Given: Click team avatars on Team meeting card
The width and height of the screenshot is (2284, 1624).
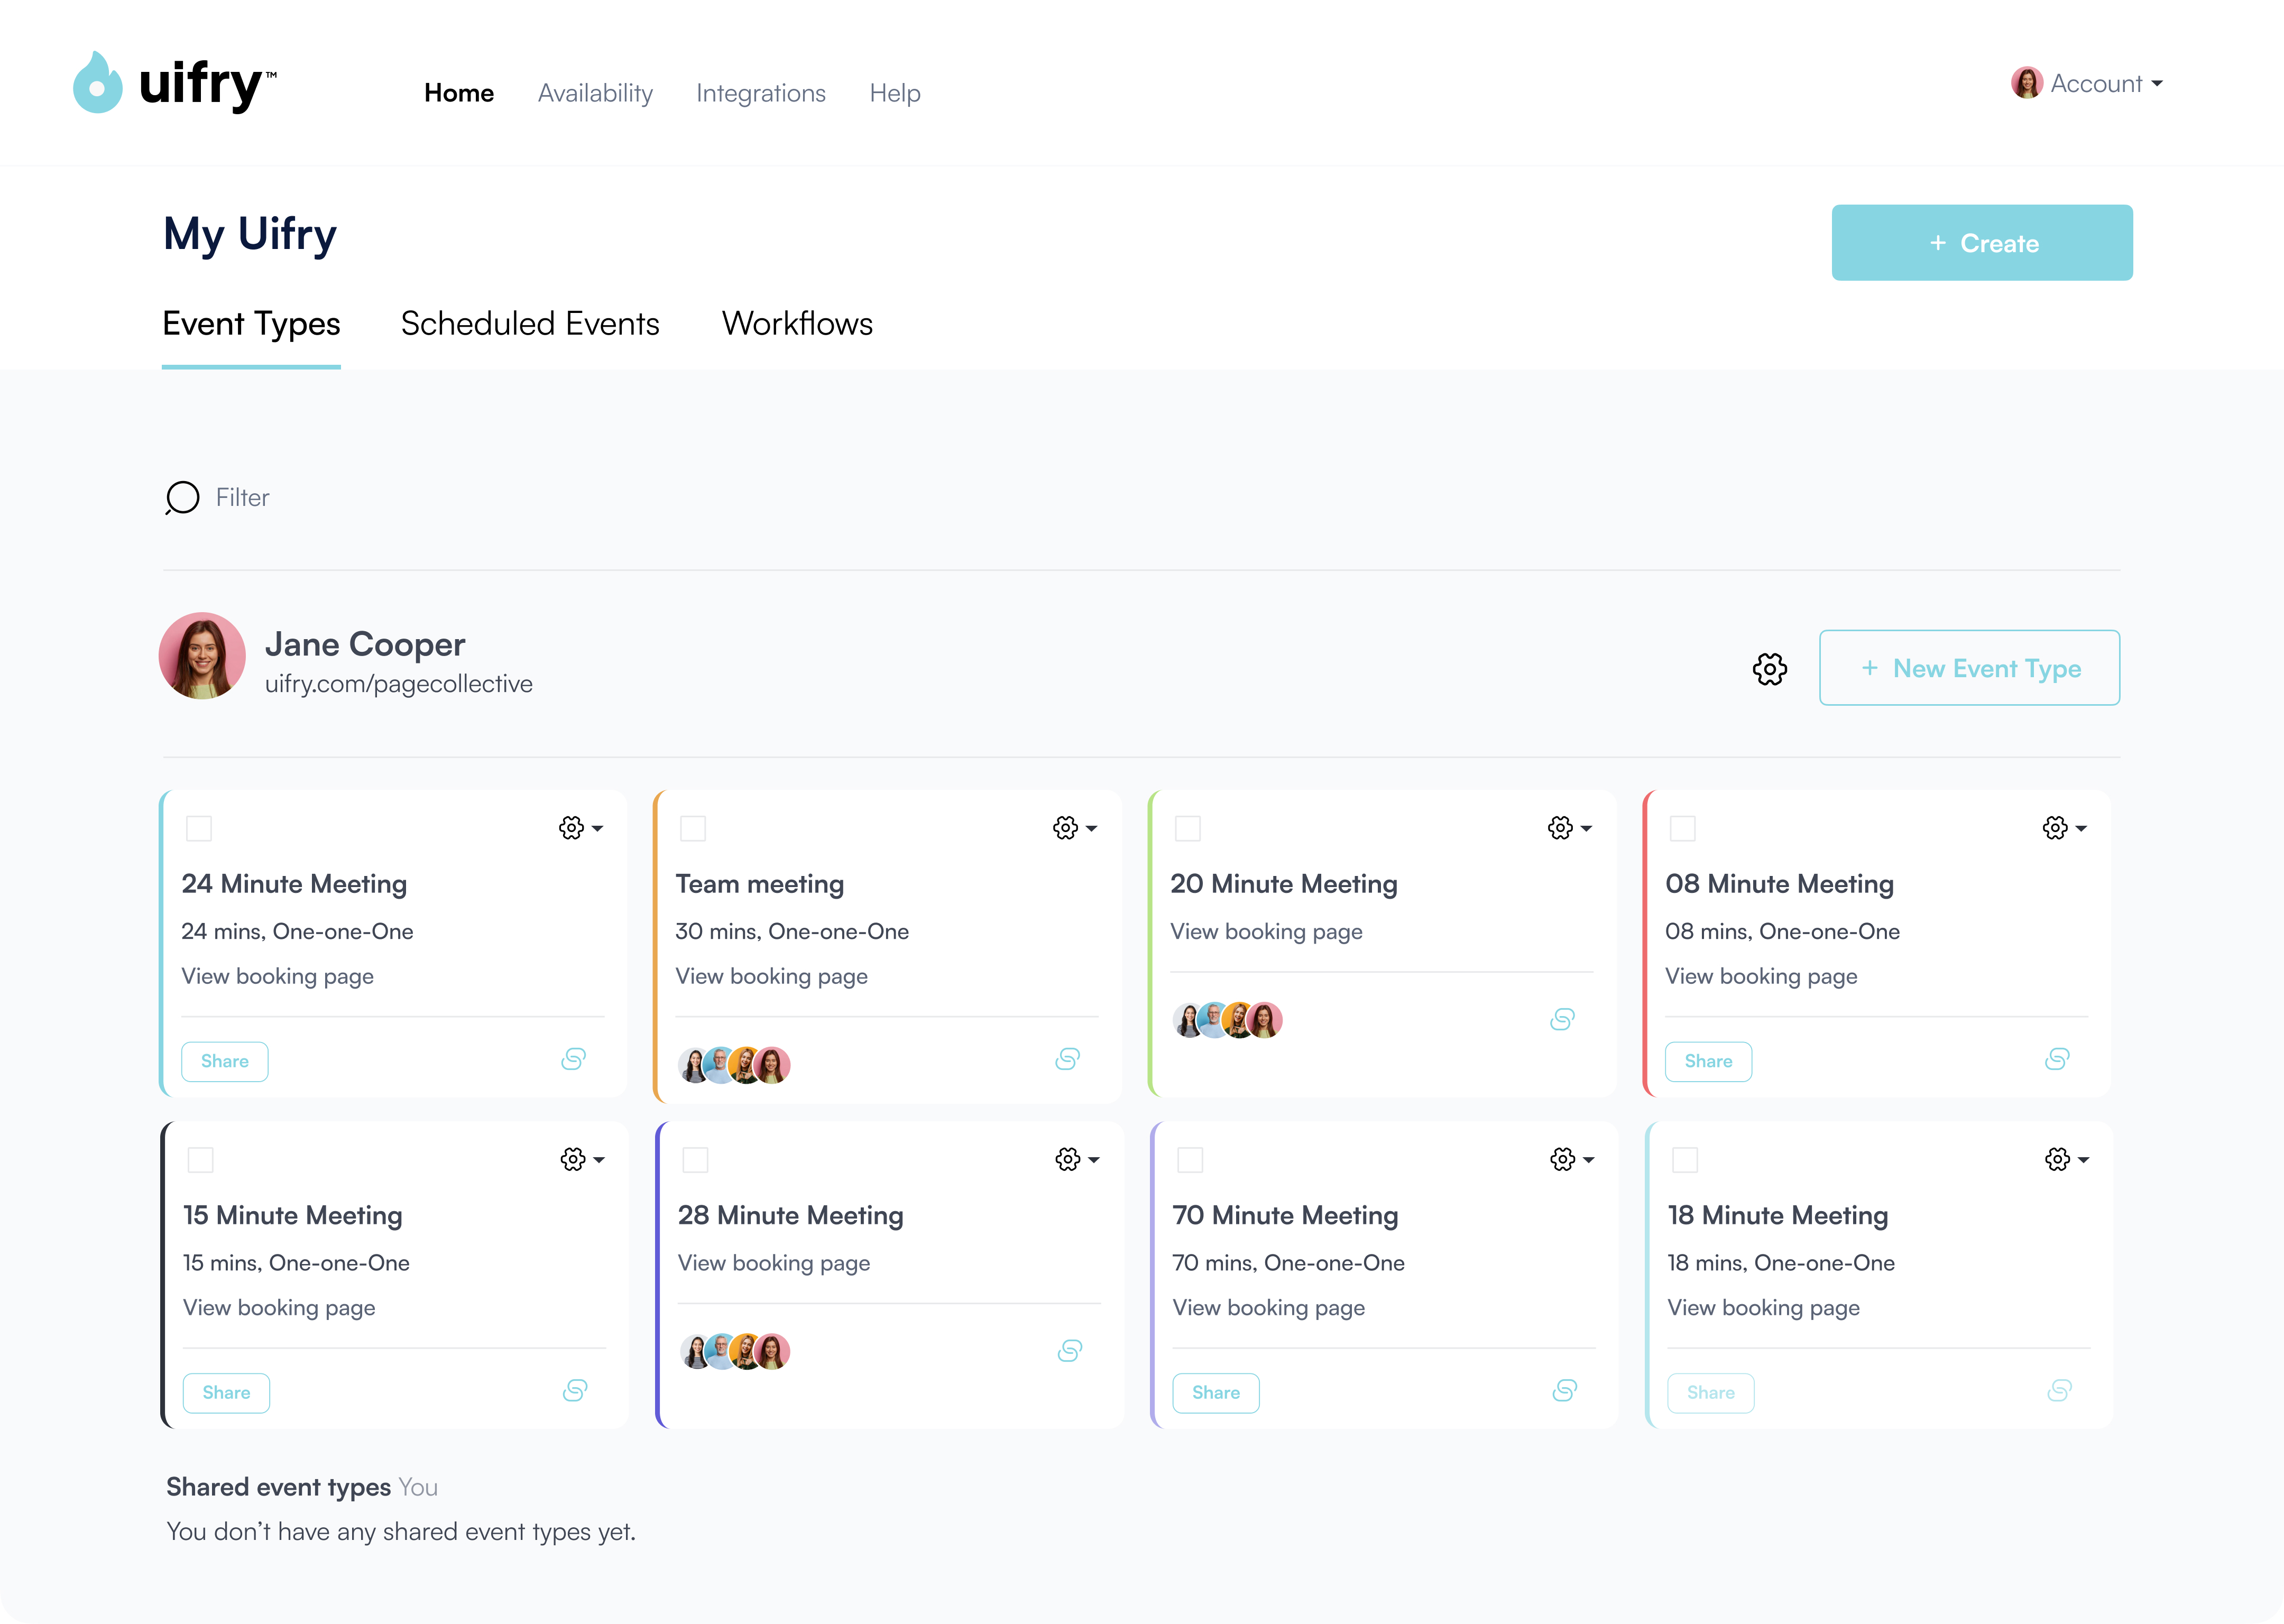Looking at the screenshot, I should click(734, 1065).
